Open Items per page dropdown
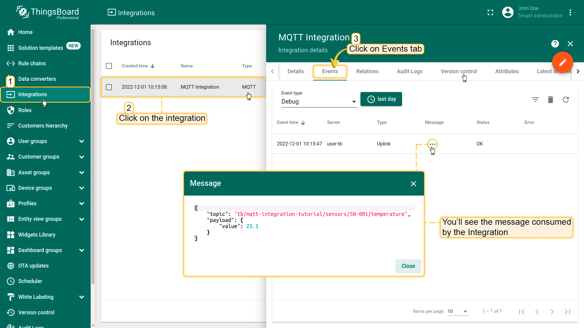The height and width of the screenshot is (328, 584). click(458, 311)
